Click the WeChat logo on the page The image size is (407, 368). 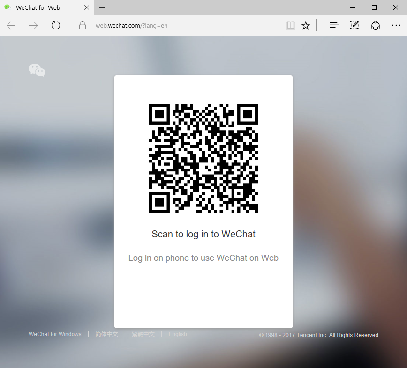pyautogui.click(x=37, y=70)
